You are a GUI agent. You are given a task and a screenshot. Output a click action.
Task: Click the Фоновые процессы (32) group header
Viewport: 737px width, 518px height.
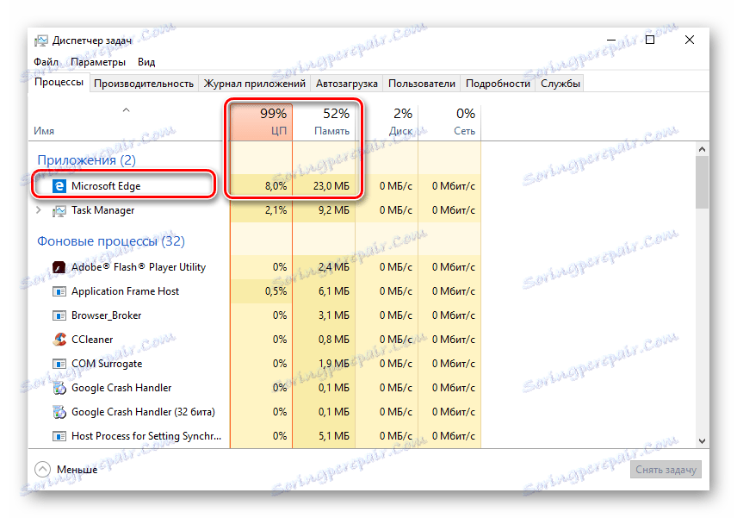coord(111,241)
